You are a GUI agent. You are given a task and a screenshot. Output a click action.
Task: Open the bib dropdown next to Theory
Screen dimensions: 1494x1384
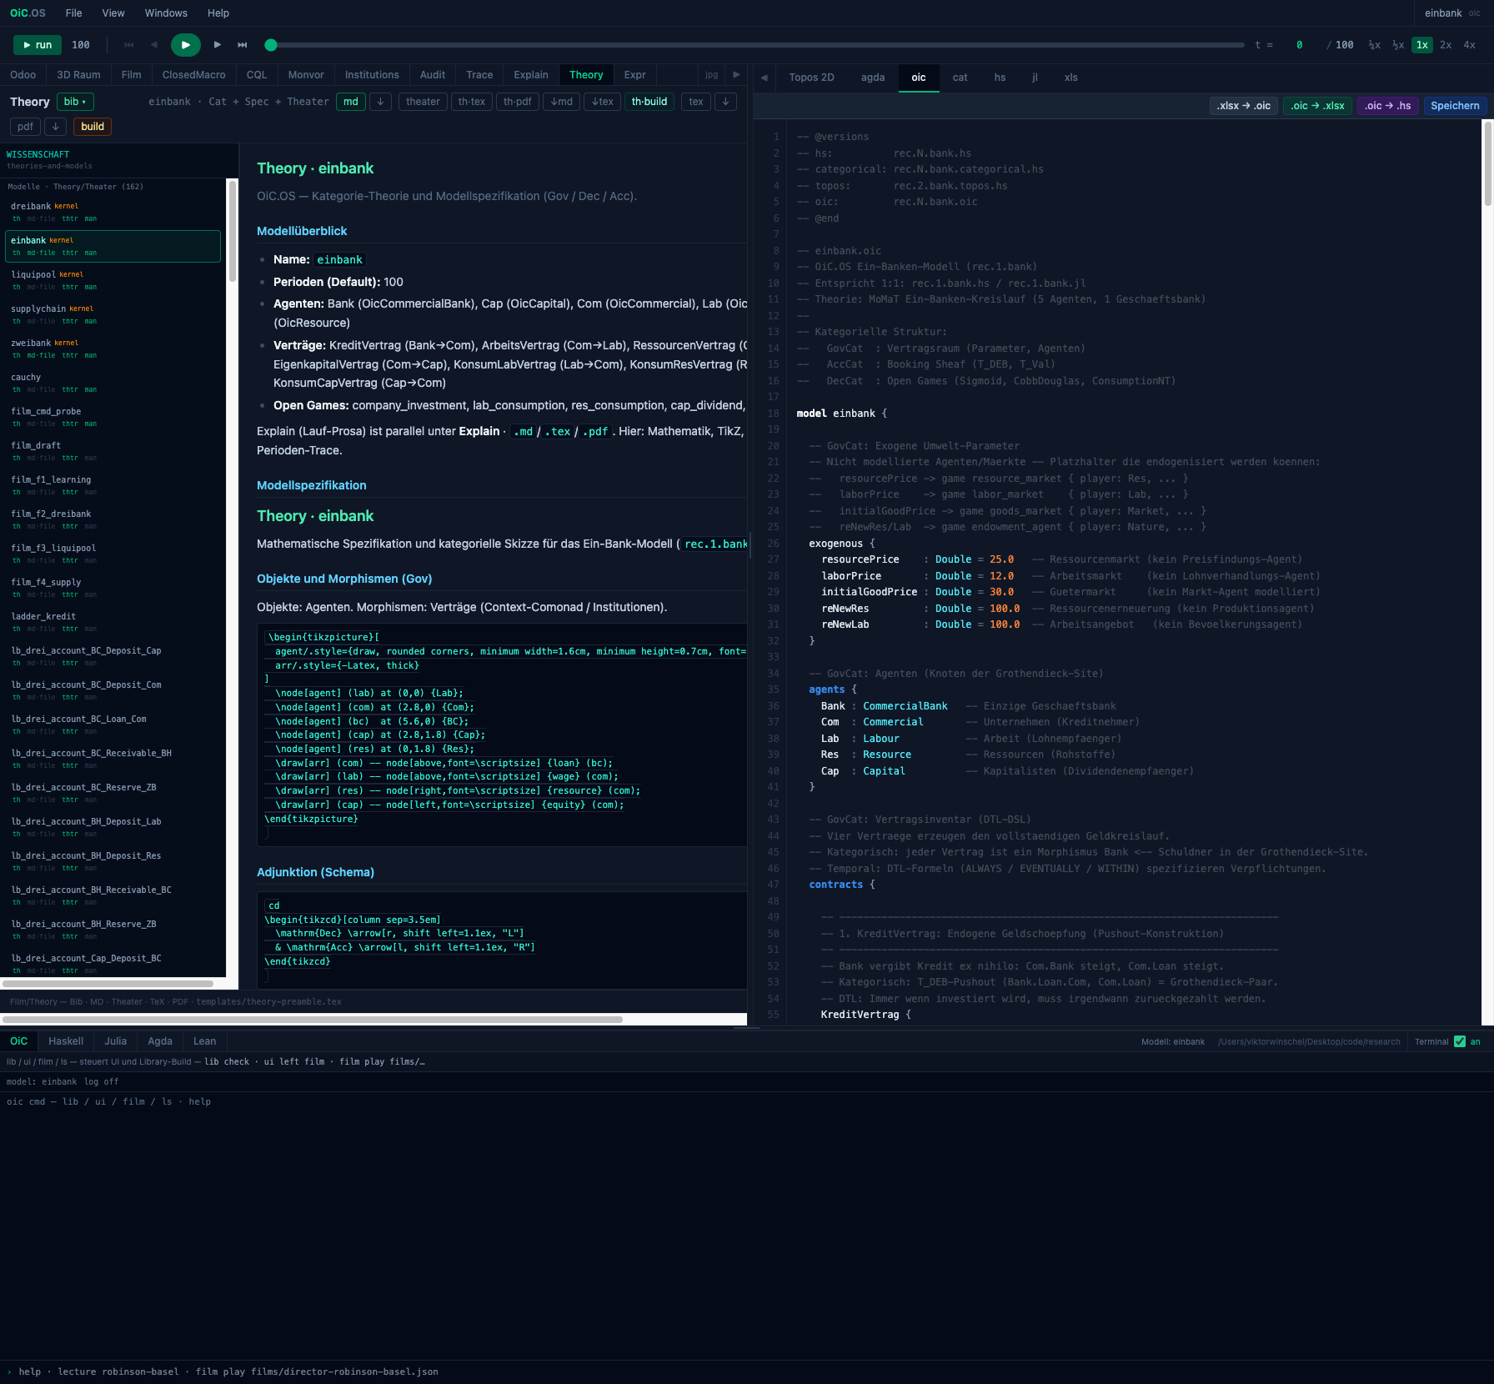pos(75,102)
